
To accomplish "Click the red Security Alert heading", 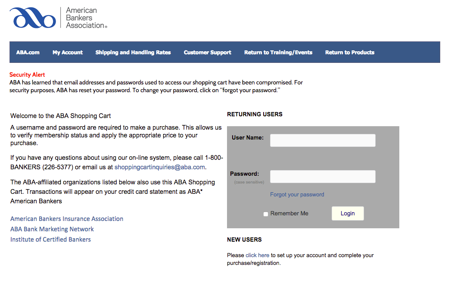I will 27,75.
